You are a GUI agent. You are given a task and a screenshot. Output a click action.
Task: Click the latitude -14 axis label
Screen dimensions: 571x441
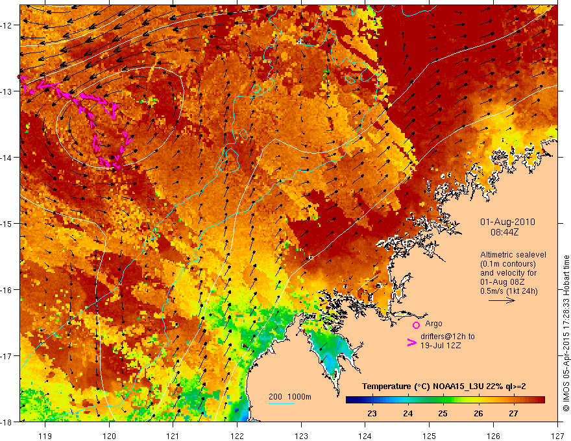[6, 158]
